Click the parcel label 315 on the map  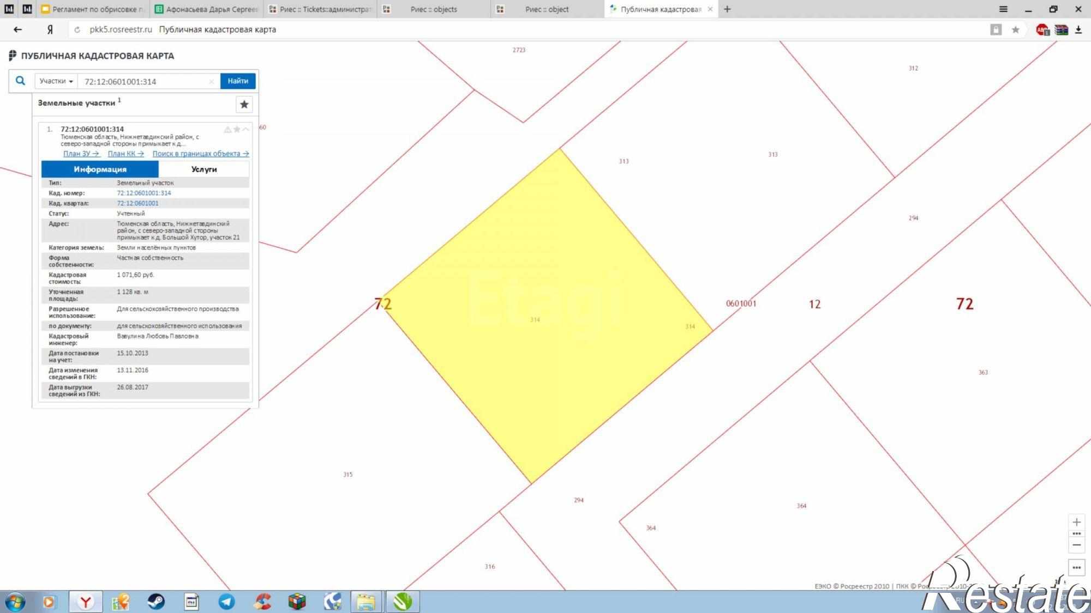point(348,475)
